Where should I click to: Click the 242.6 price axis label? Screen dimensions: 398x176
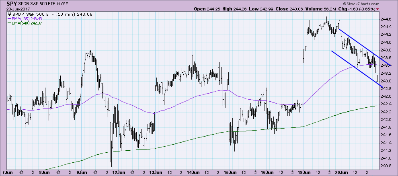pos(386,96)
